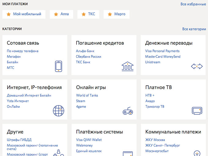
Task: Open Платёжные системы category heading
Action: pyautogui.click(x=99, y=132)
